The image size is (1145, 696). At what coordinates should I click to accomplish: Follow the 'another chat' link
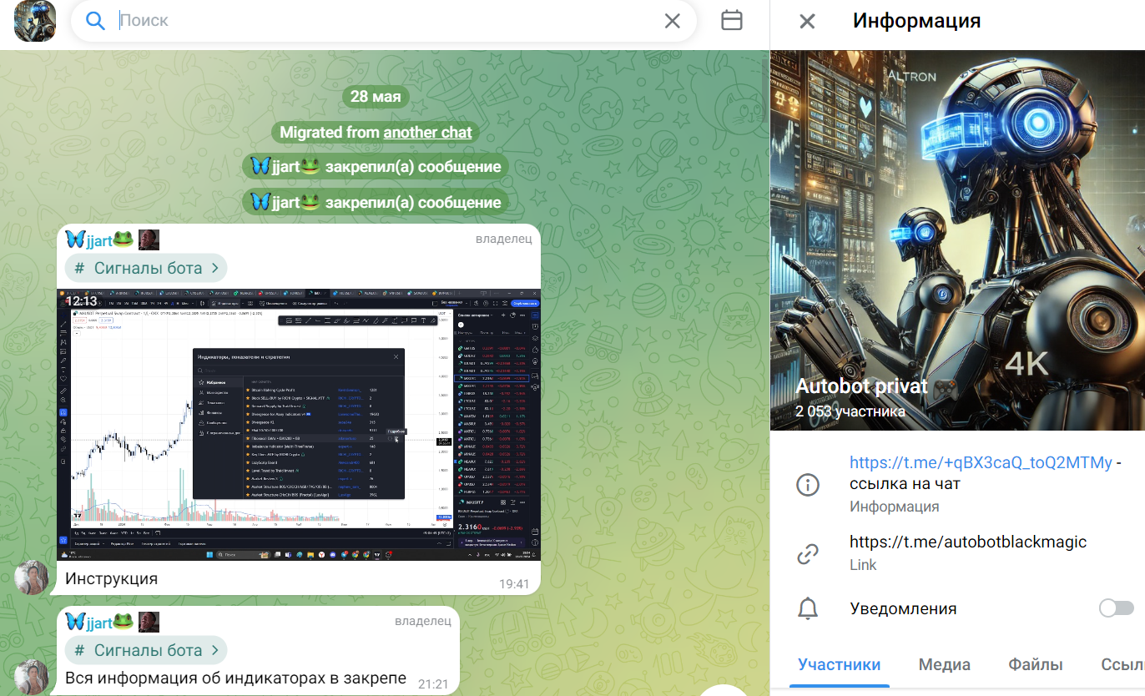click(x=427, y=132)
